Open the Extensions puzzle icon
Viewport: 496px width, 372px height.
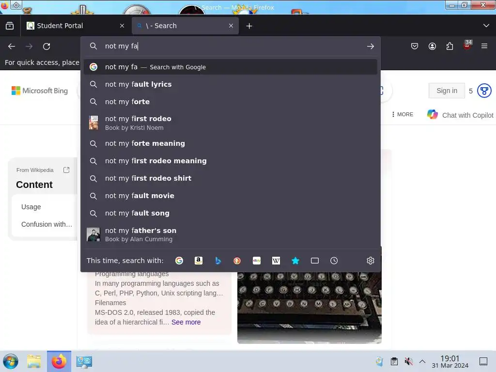(x=449, y=46)
